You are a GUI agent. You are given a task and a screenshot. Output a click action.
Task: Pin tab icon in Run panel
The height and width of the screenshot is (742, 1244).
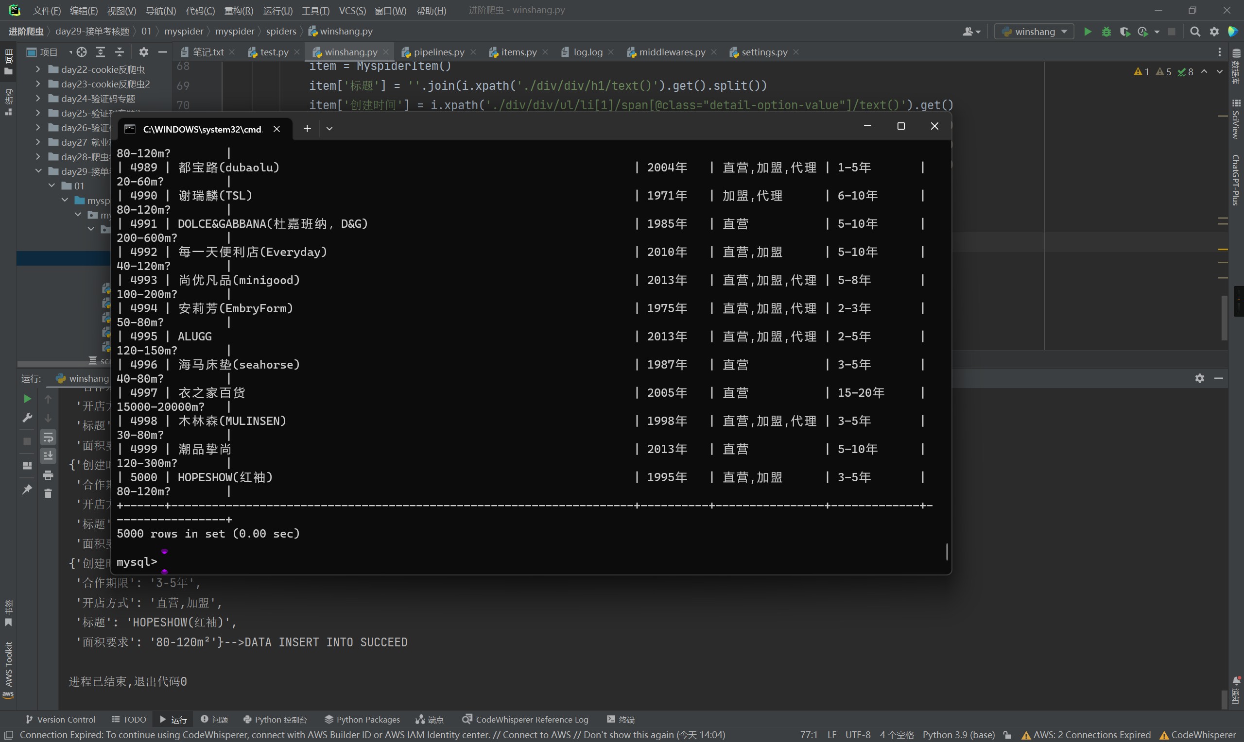28,489
